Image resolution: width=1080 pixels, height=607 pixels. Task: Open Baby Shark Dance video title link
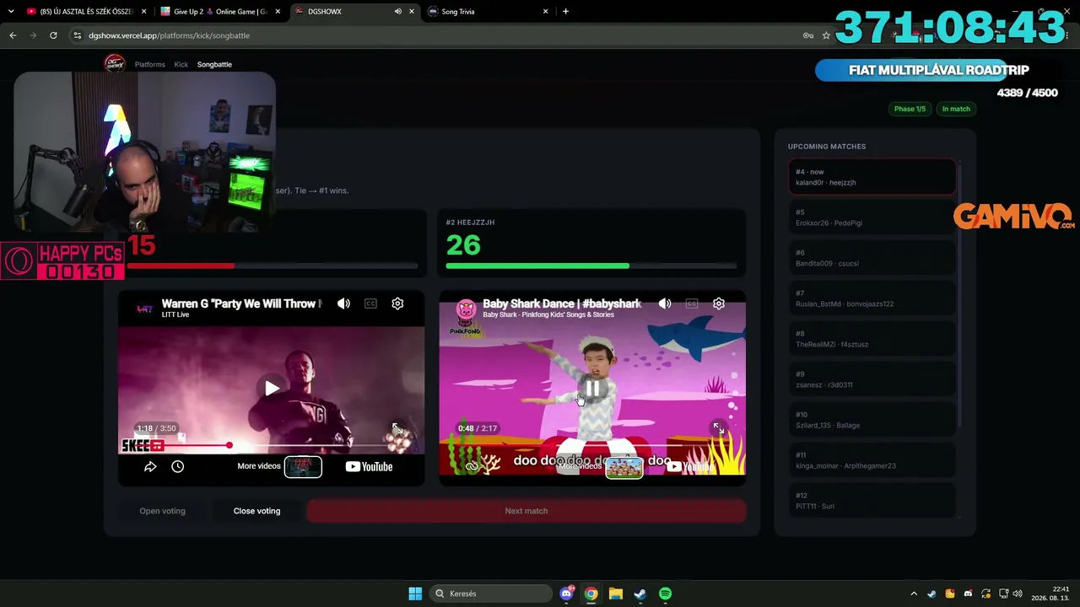coord(562,303)
